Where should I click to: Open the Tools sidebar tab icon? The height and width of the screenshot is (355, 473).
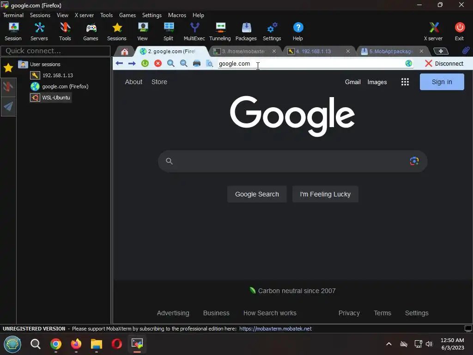tap(8, 87)
